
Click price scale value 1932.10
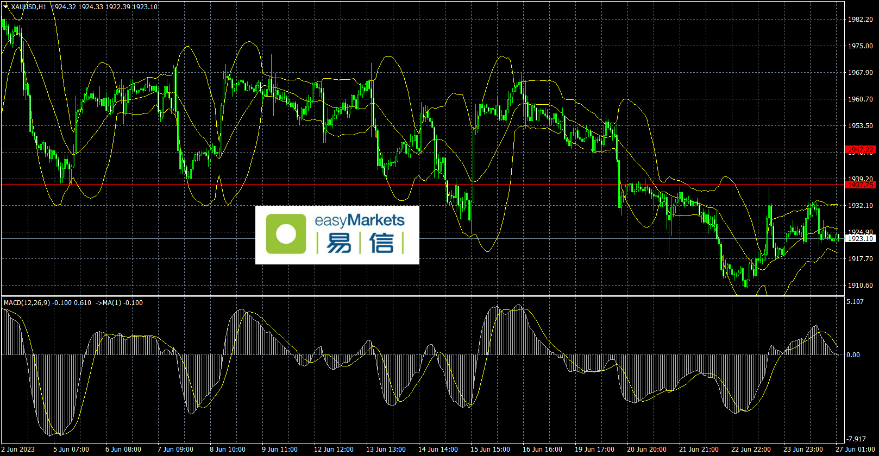(x=861, y=206)
